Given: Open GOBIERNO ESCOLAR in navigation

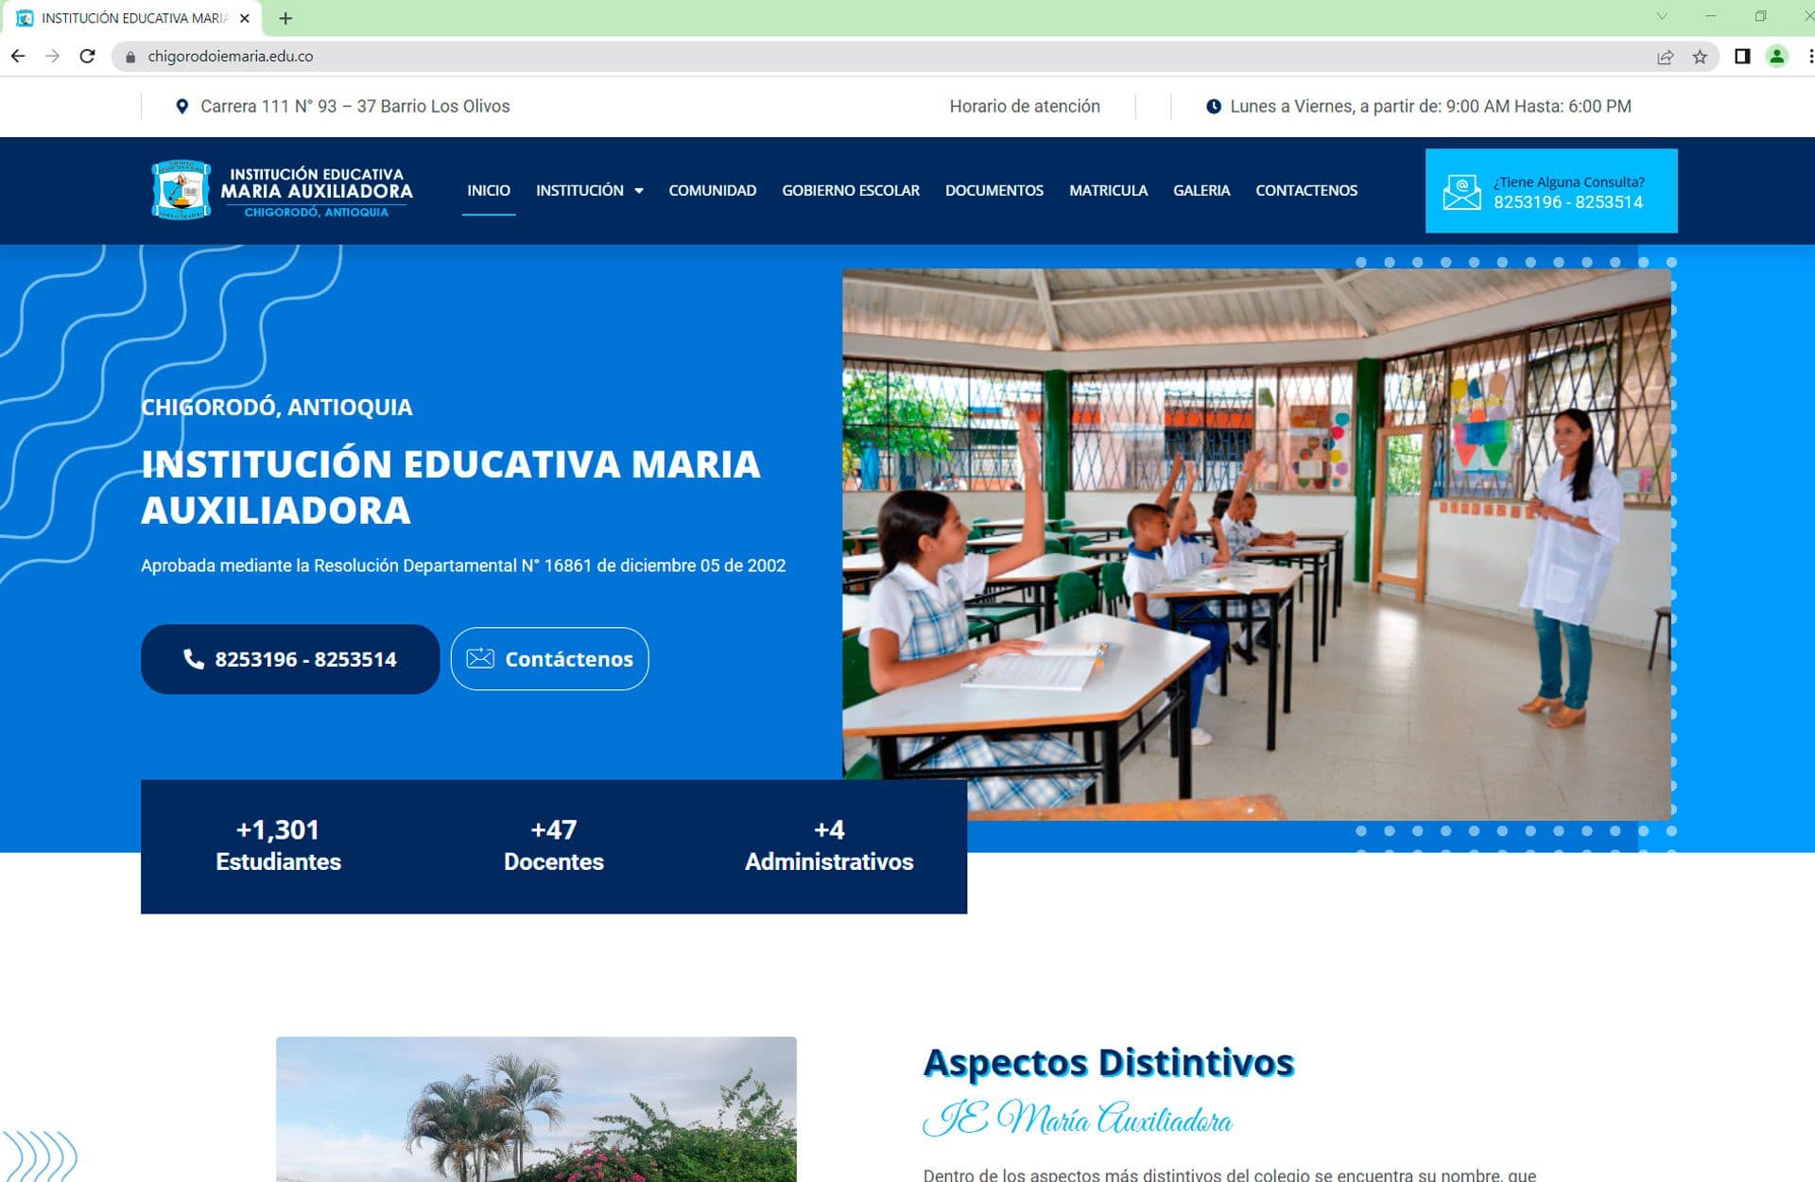Looking at the screenshot, I should click(851, 191).
